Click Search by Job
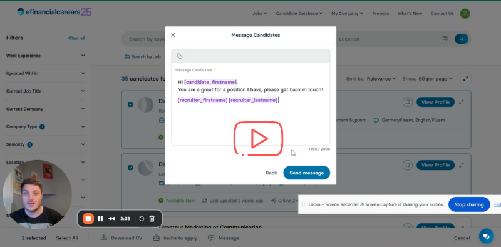501x247 pixels. [143, 56]
